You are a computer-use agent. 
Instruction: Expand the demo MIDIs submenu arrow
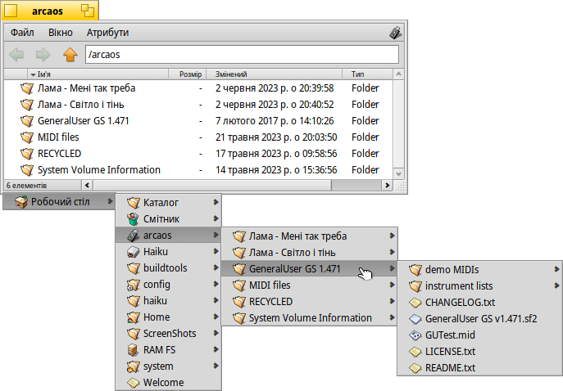556,269
